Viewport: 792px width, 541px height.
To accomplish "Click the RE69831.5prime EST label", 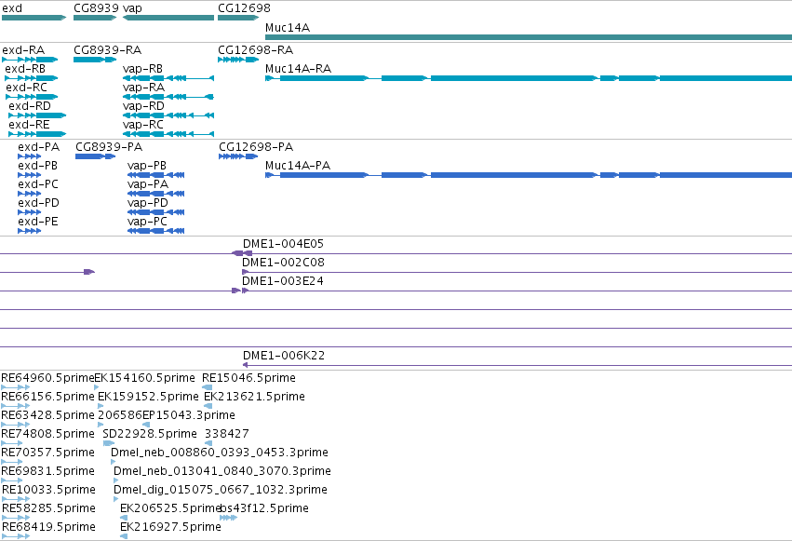I will (47, 471).
